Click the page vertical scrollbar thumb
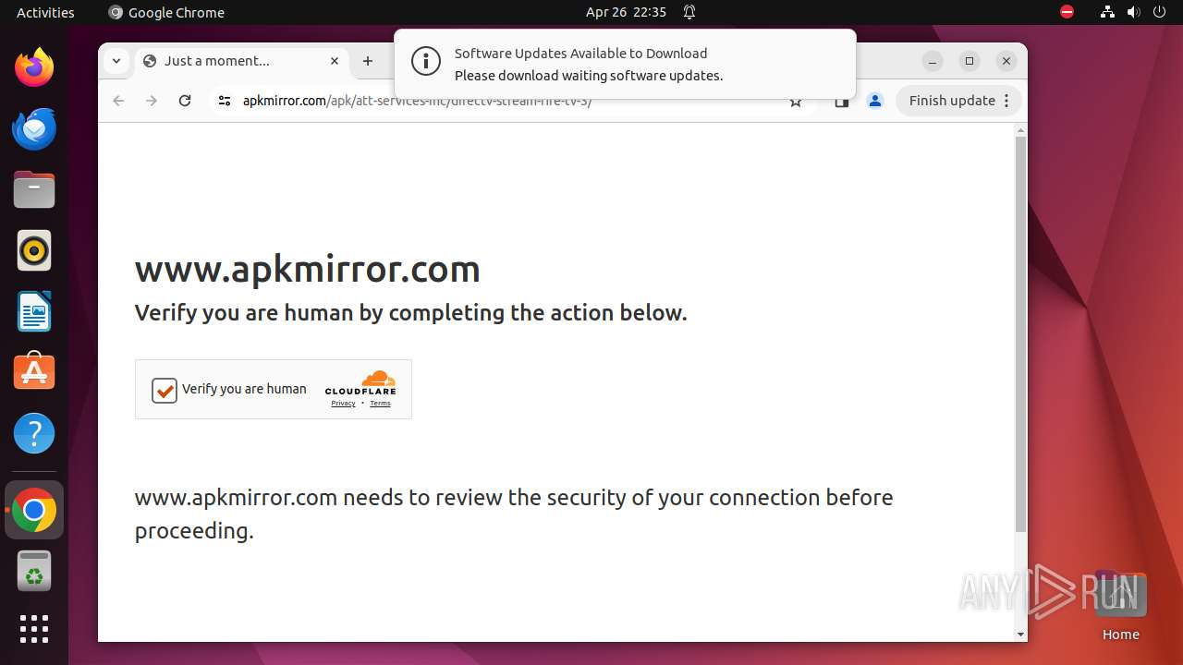 pyautogui.click(x=1020, y=334)
